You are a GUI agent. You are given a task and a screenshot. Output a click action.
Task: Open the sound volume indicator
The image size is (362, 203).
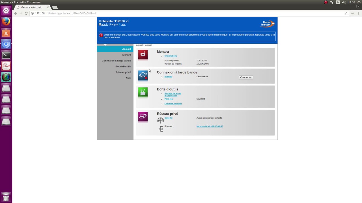[344, 2]
